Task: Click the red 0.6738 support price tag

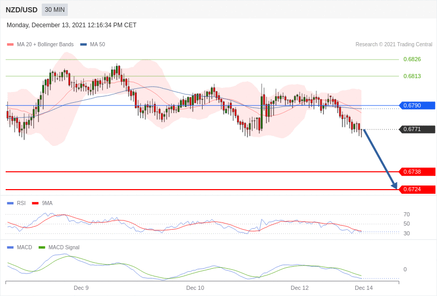Action: [417, 172]
